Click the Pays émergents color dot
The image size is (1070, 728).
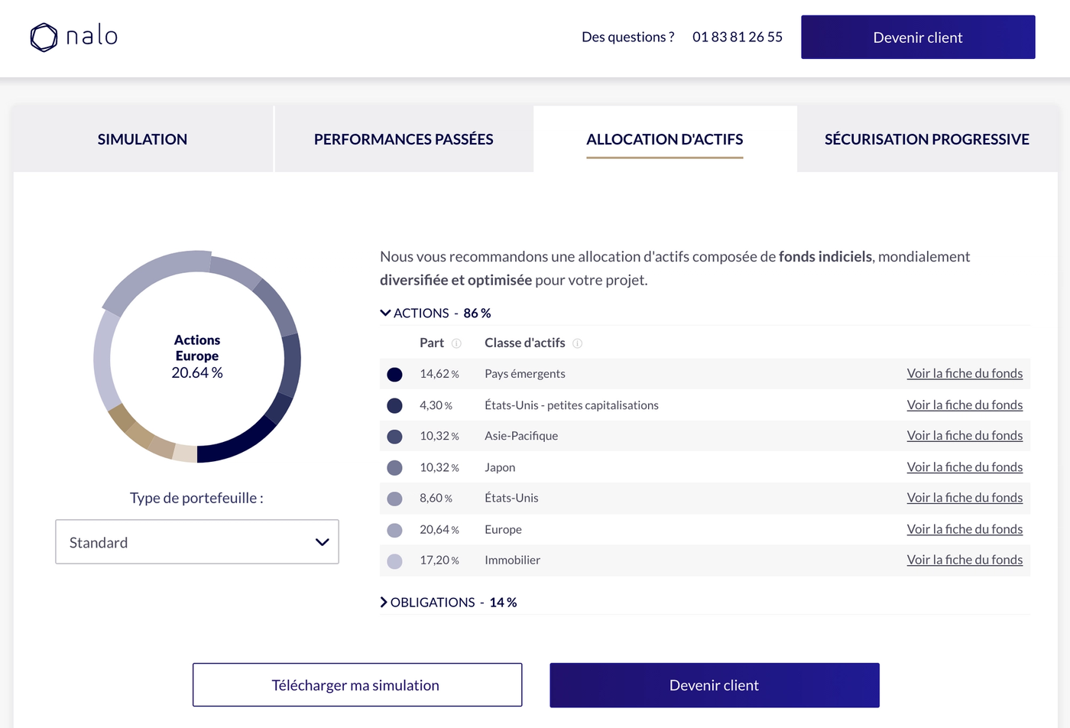[394, 374]
